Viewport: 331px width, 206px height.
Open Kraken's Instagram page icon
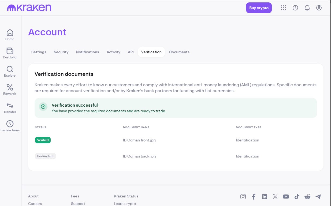click(243, 197)
